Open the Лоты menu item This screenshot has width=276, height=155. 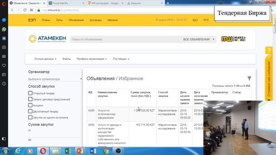(x=59, y=20)
